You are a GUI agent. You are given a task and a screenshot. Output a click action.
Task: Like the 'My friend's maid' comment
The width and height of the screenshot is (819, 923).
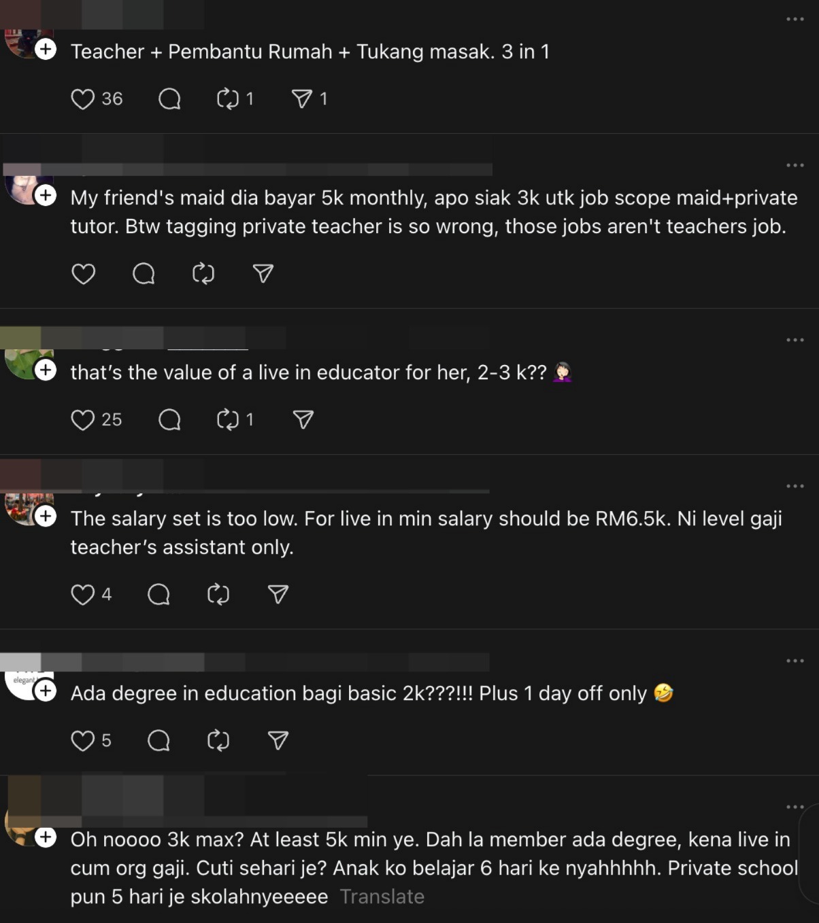click(83, 274)
